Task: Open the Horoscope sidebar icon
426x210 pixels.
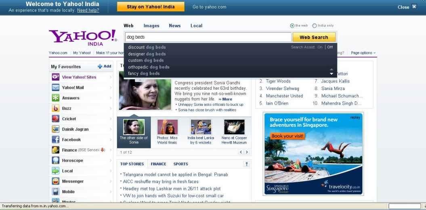Action: [x=56, y=161]
